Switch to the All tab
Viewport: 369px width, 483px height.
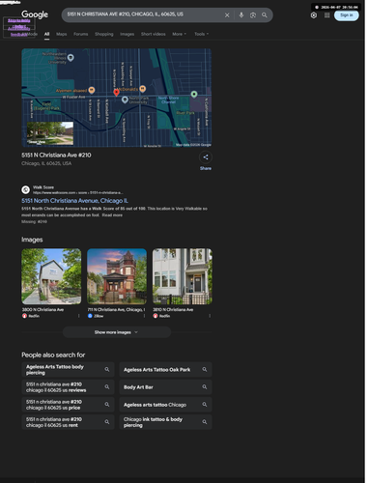pyautogui.click(x=47, y=34)
